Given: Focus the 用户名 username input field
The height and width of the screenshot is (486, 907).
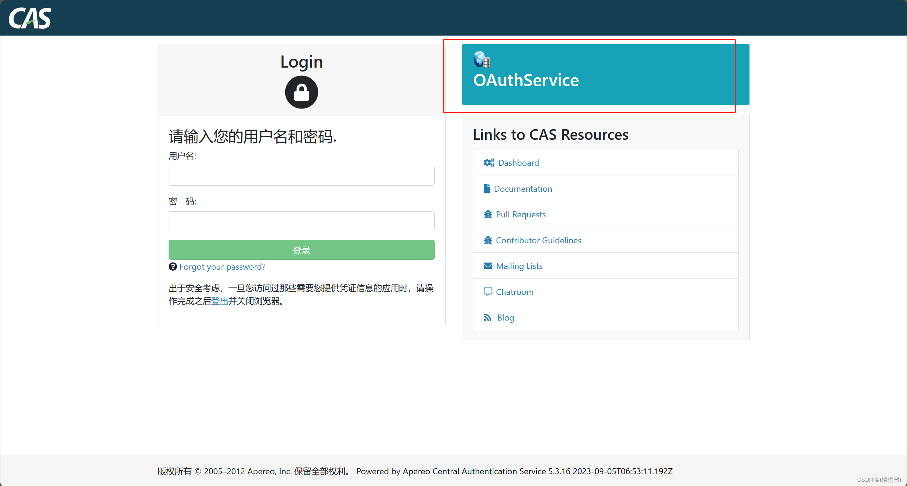Looking at the screenshot, I should tap(301, 175).
